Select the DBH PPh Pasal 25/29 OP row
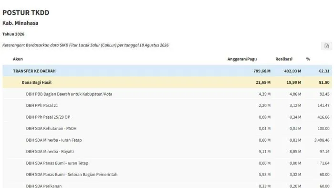 [167, 117]
